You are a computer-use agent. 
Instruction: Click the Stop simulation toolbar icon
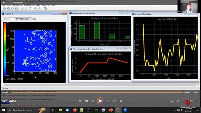click(16, 8)
